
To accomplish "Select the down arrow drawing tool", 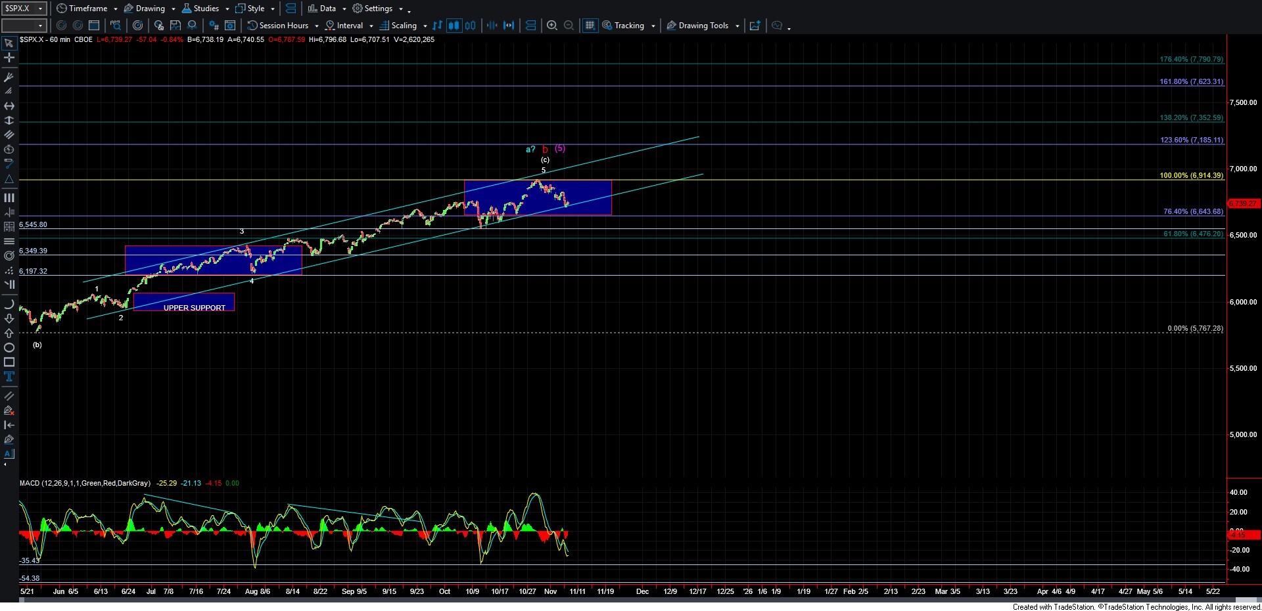I will [9, 319].
